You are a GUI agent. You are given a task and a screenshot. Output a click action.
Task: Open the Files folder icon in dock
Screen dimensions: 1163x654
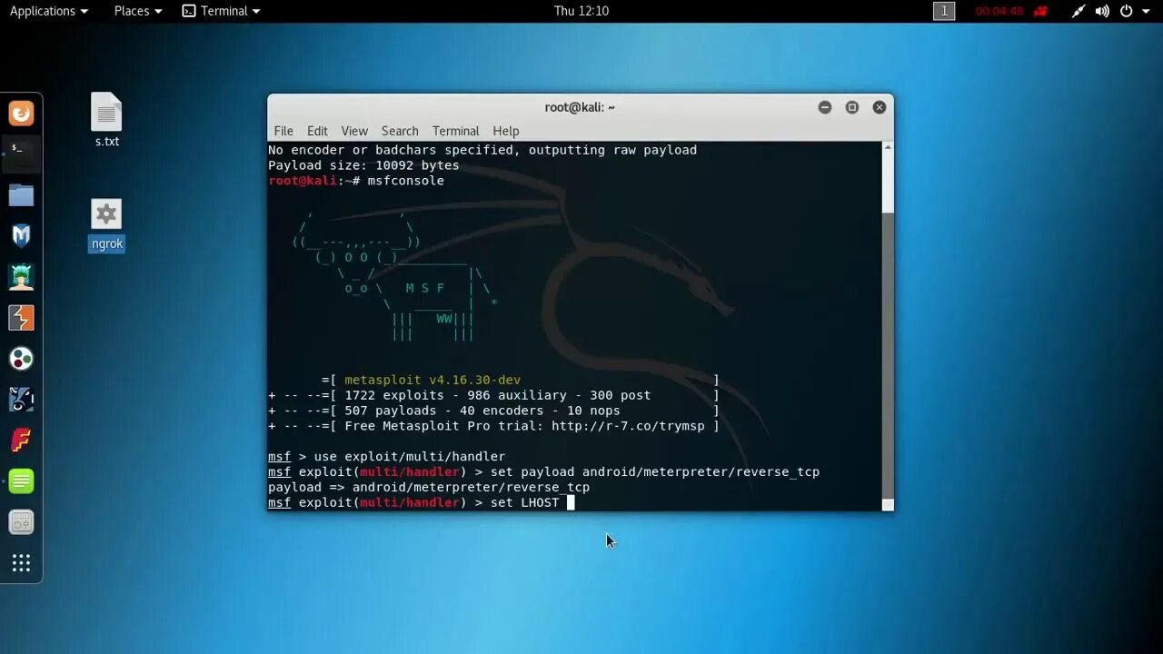(x=21, y=195)
